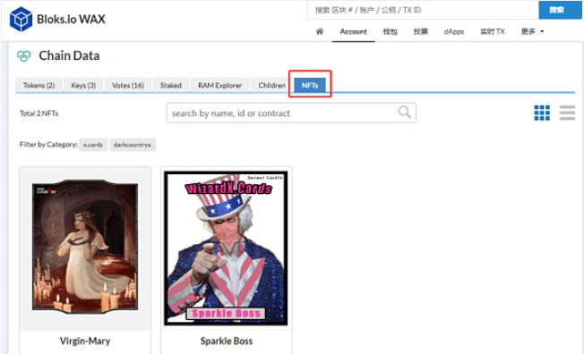Image resolution: width=584 pixels, height=354 pixels.
Task: Open the 投票 vote menu item
Action: 420,31
